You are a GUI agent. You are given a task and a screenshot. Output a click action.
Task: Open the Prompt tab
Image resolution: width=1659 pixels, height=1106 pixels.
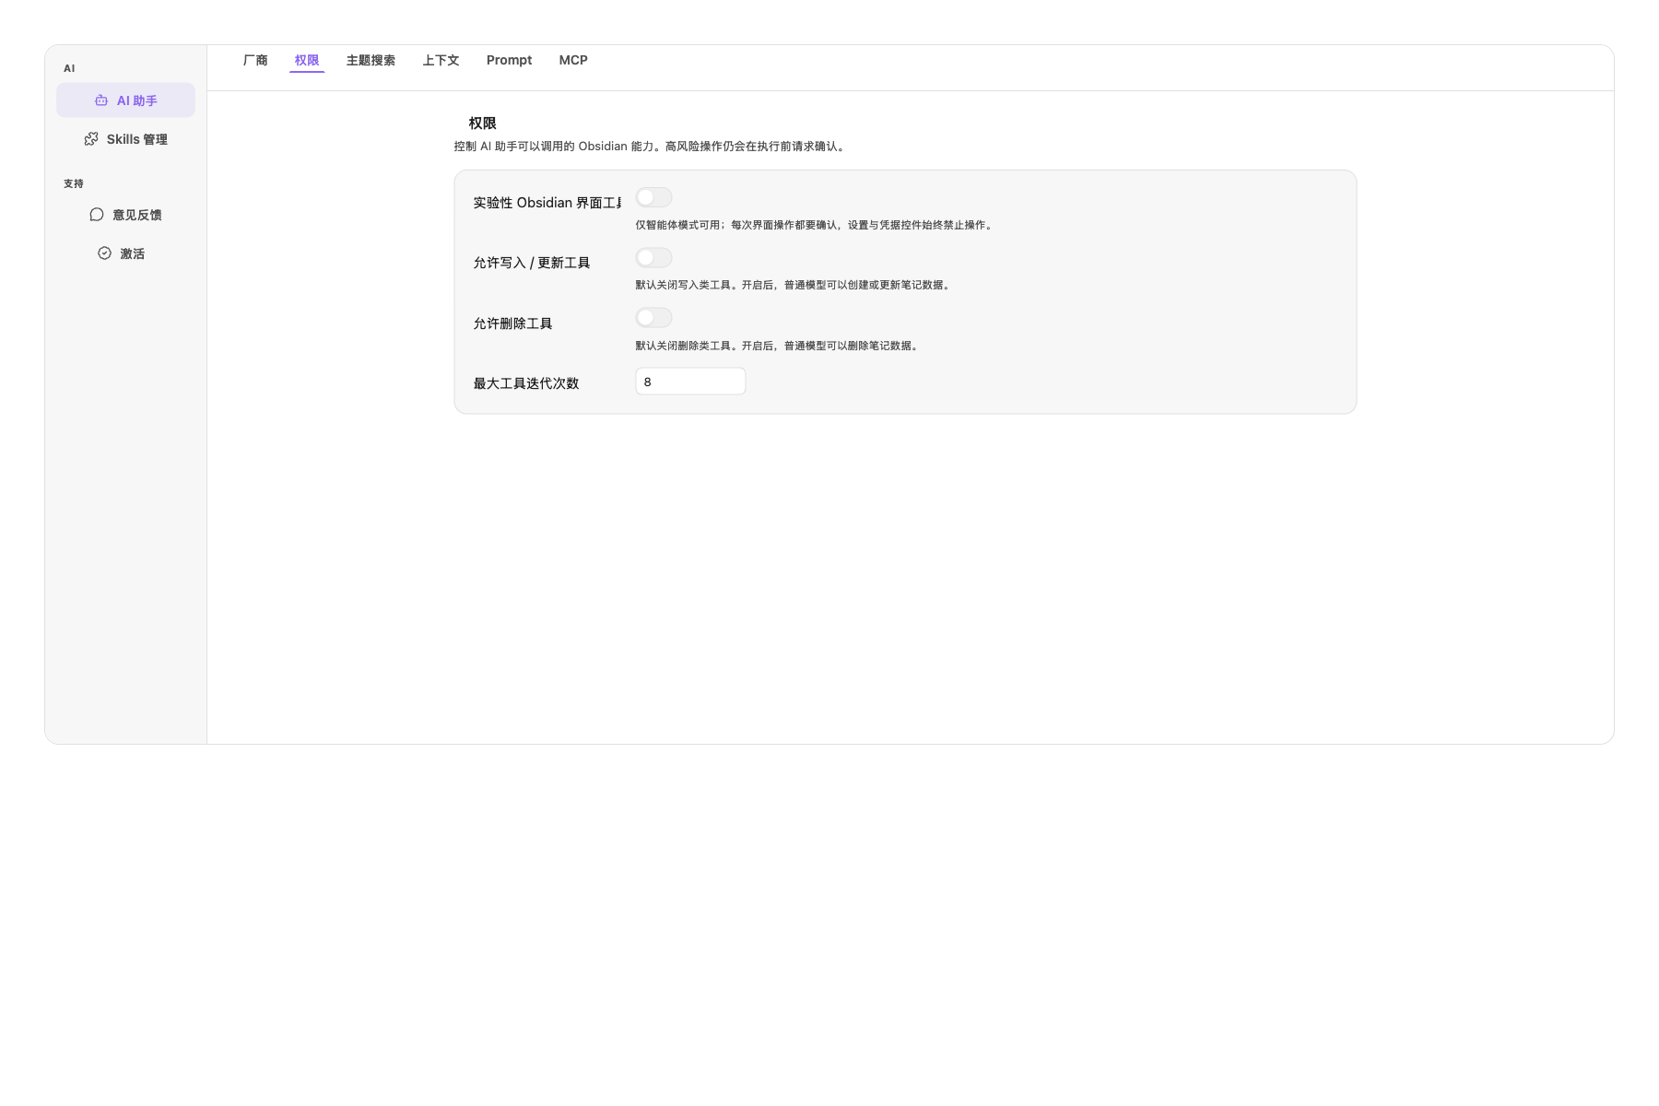coord(509,60)
